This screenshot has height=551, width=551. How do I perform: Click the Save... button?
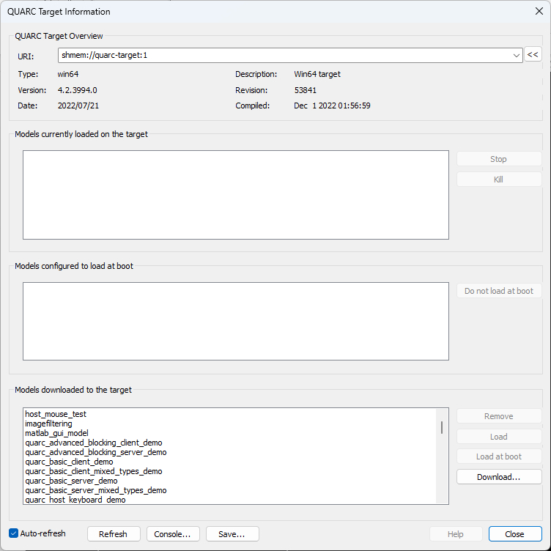(232, 533)
